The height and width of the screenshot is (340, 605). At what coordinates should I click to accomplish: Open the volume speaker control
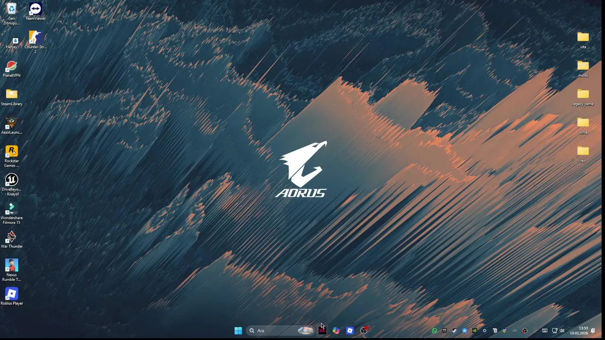click(x=562, y=331)
